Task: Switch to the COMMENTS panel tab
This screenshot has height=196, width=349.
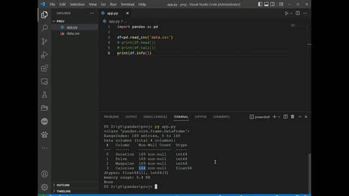Action: click(x=221, y=117)
